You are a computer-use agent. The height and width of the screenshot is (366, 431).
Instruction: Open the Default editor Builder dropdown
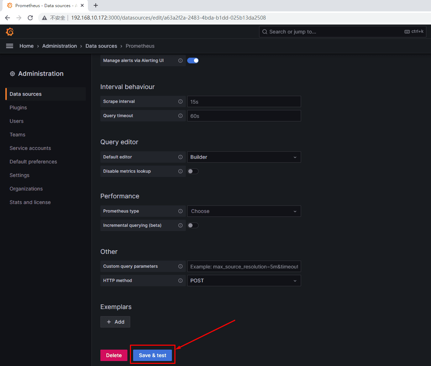(x=244, y=157)
